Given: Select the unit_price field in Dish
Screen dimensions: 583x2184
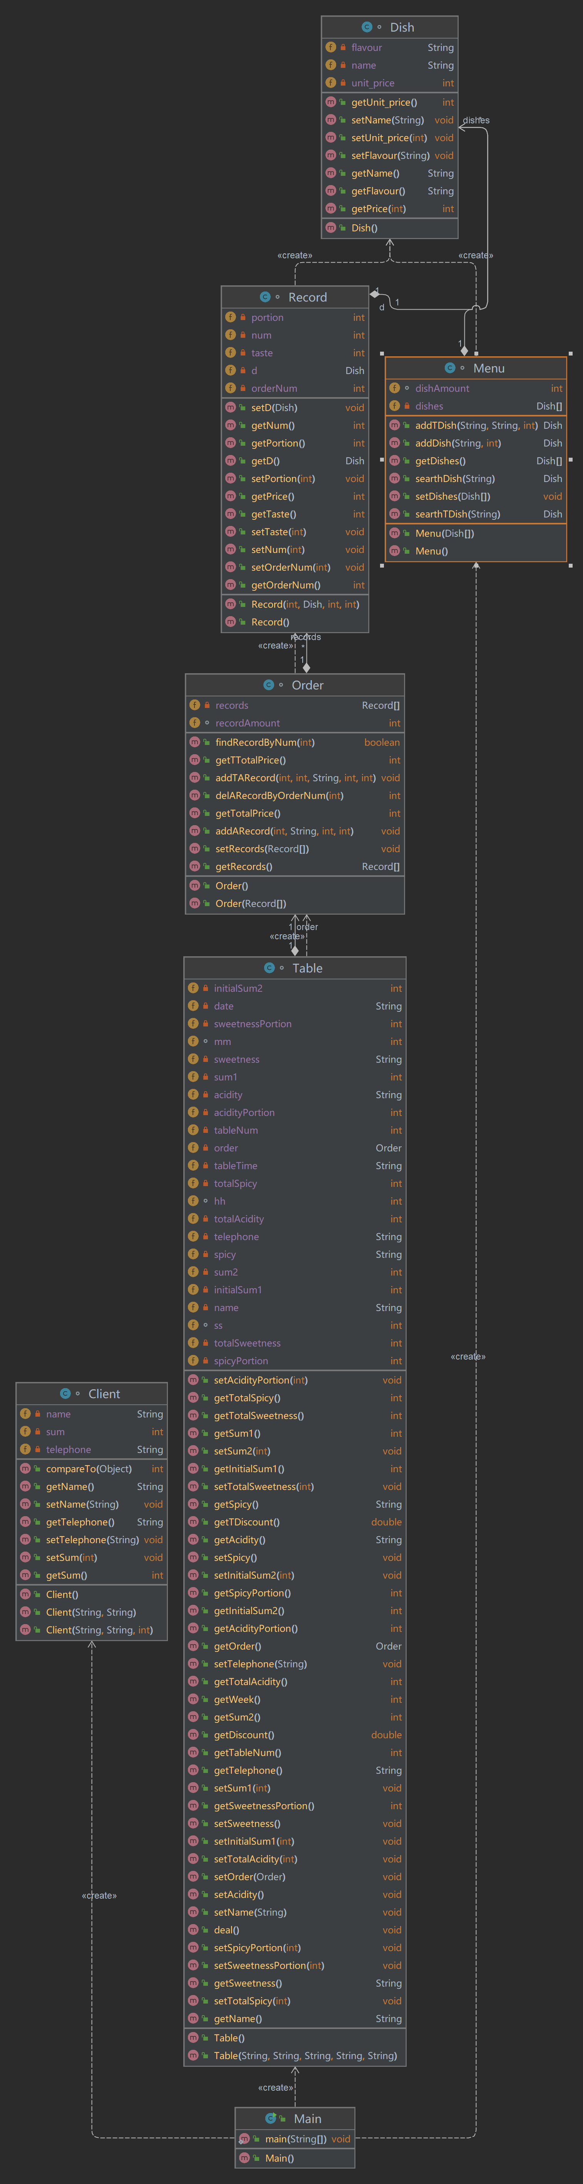Looking at the screenshot, I should (x=372, y=83).
